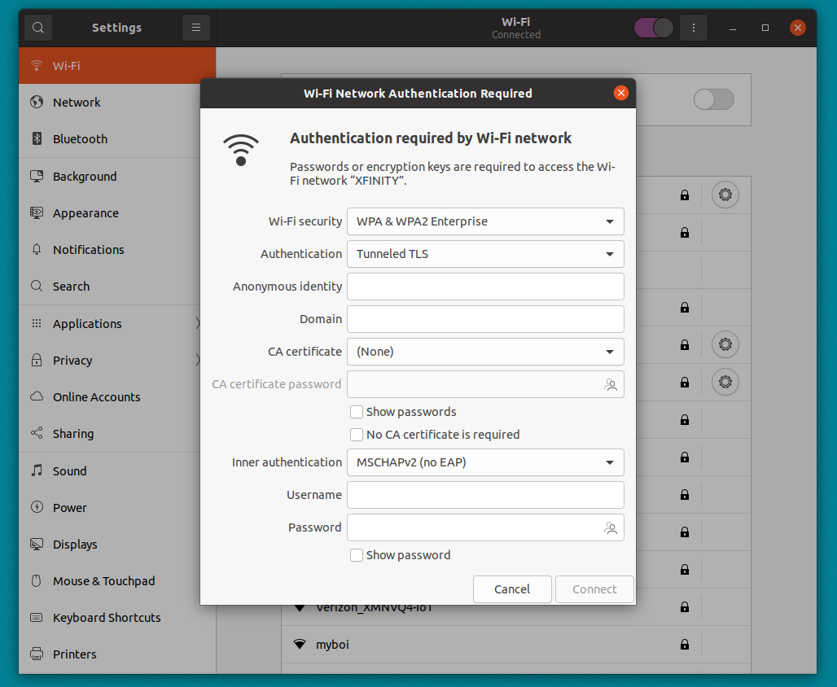Click the storage icon inside the Password field
Image resolution: width=837 pixels, height=687 pixels.
[x=611, y=528]
